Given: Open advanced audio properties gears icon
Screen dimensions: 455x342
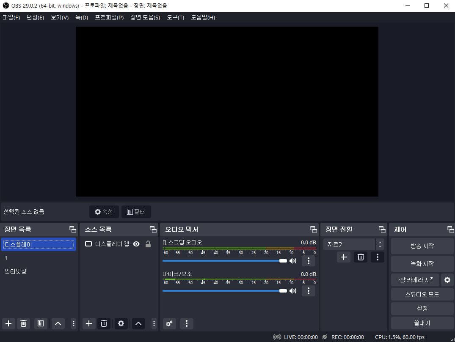Looking at the screenshot, I should point(169,323).
